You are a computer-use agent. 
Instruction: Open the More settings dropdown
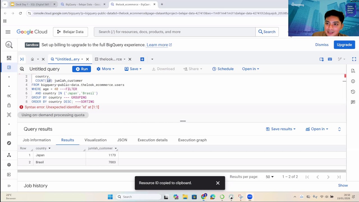pyautogui.click(x=105, y=69)
